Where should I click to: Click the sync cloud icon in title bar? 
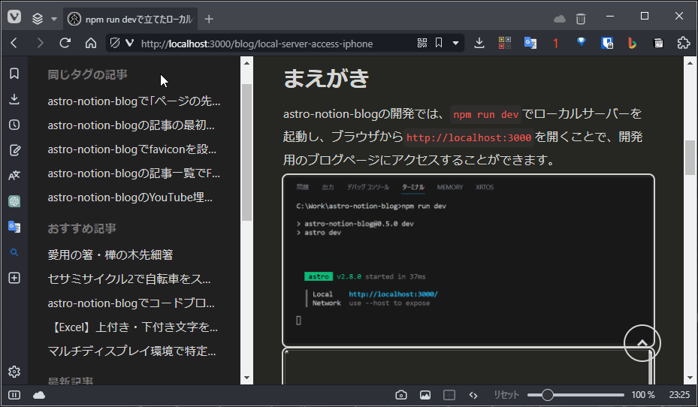pos(559,19)
